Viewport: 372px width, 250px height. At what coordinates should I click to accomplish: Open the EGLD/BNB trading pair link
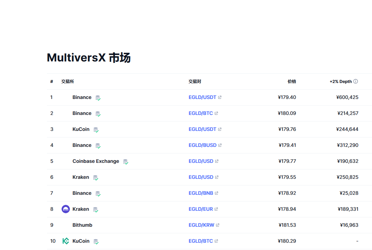click(x=201, y=193)
